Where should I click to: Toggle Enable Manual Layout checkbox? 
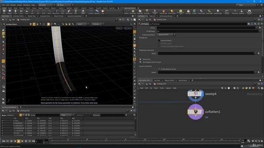click(159, 69)
